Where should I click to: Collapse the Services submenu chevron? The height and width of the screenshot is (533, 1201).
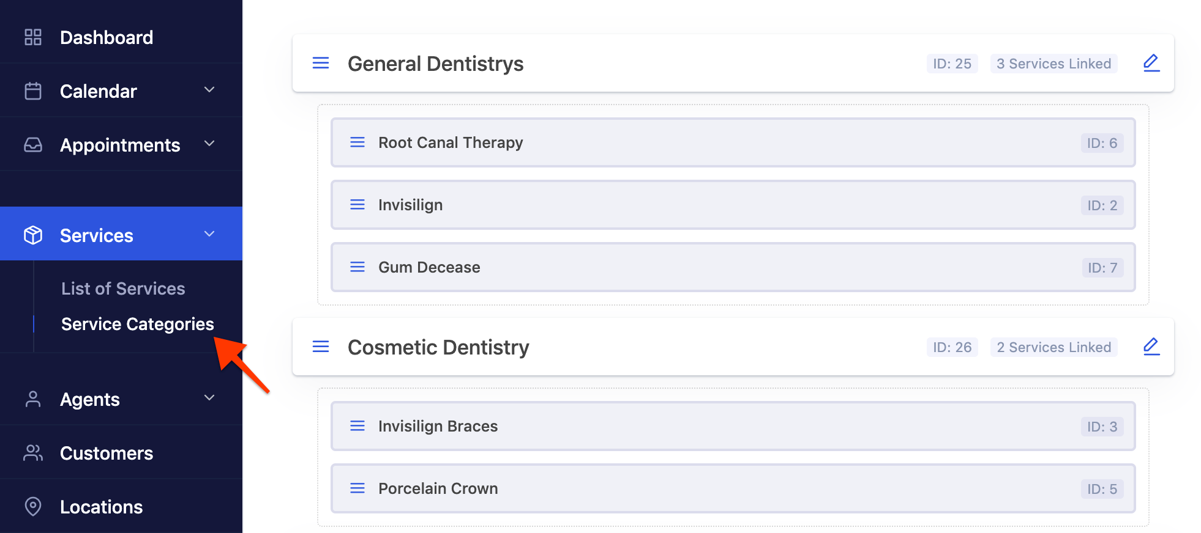(209, 234)
